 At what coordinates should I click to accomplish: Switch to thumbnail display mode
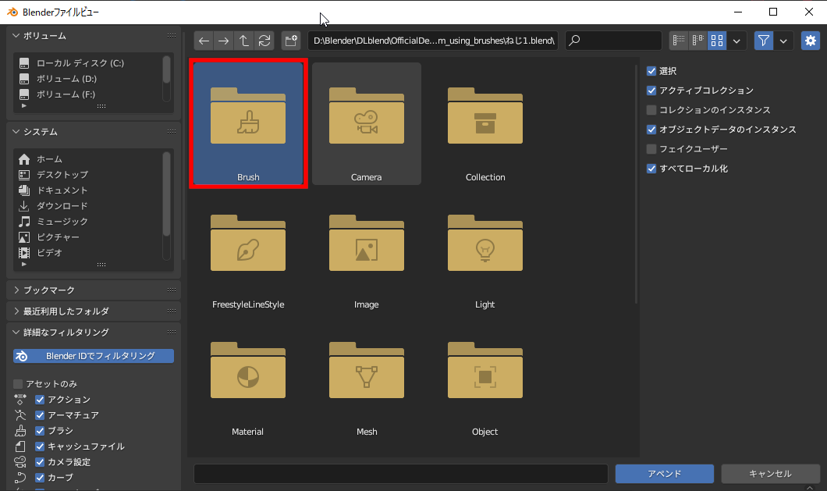tap(717, 41)
